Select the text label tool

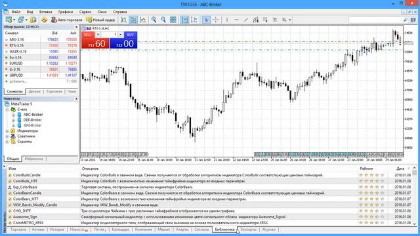[x=275, y=20]
